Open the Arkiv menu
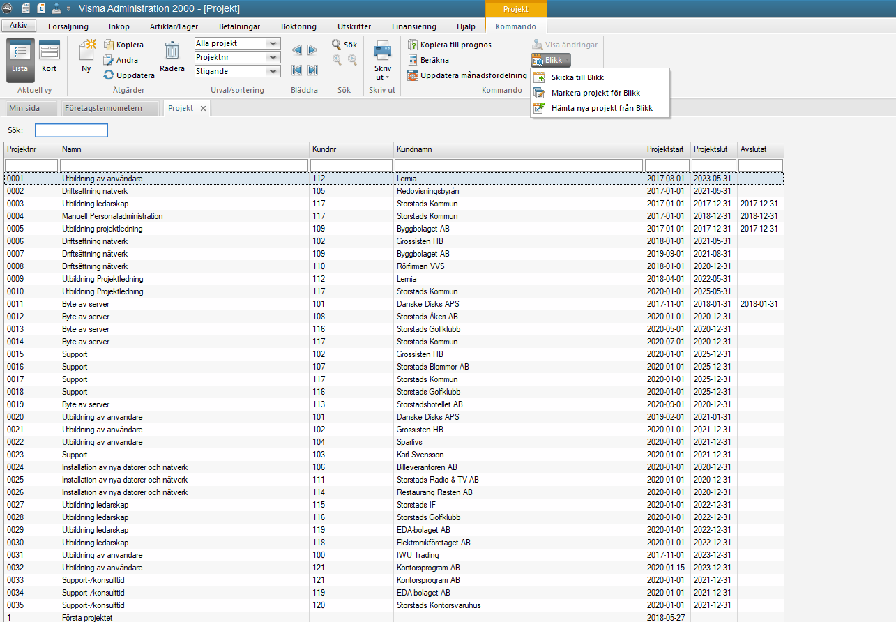Viewport: 896px width, 622px height. coord(19,25)
